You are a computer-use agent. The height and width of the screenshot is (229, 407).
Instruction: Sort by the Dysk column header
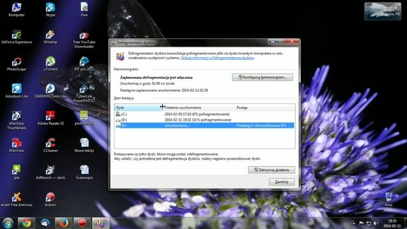(x=139, y=108)
